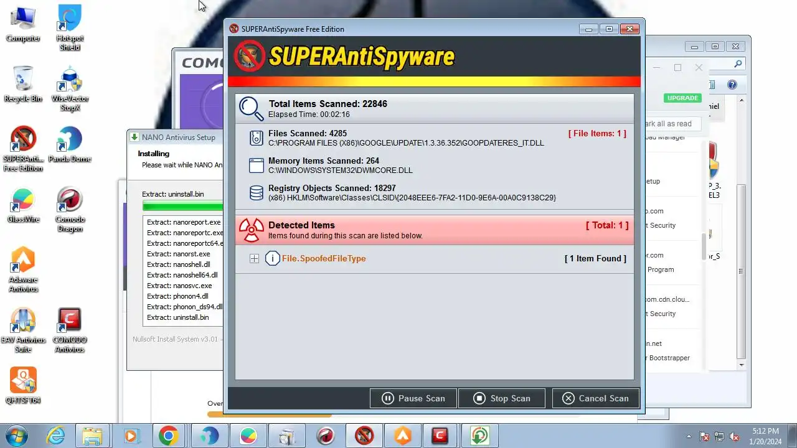The height and width of the screenshot is (448, 797).
Task: Click the Total Items Scanned: 22846 text
Action: [328, 104]
